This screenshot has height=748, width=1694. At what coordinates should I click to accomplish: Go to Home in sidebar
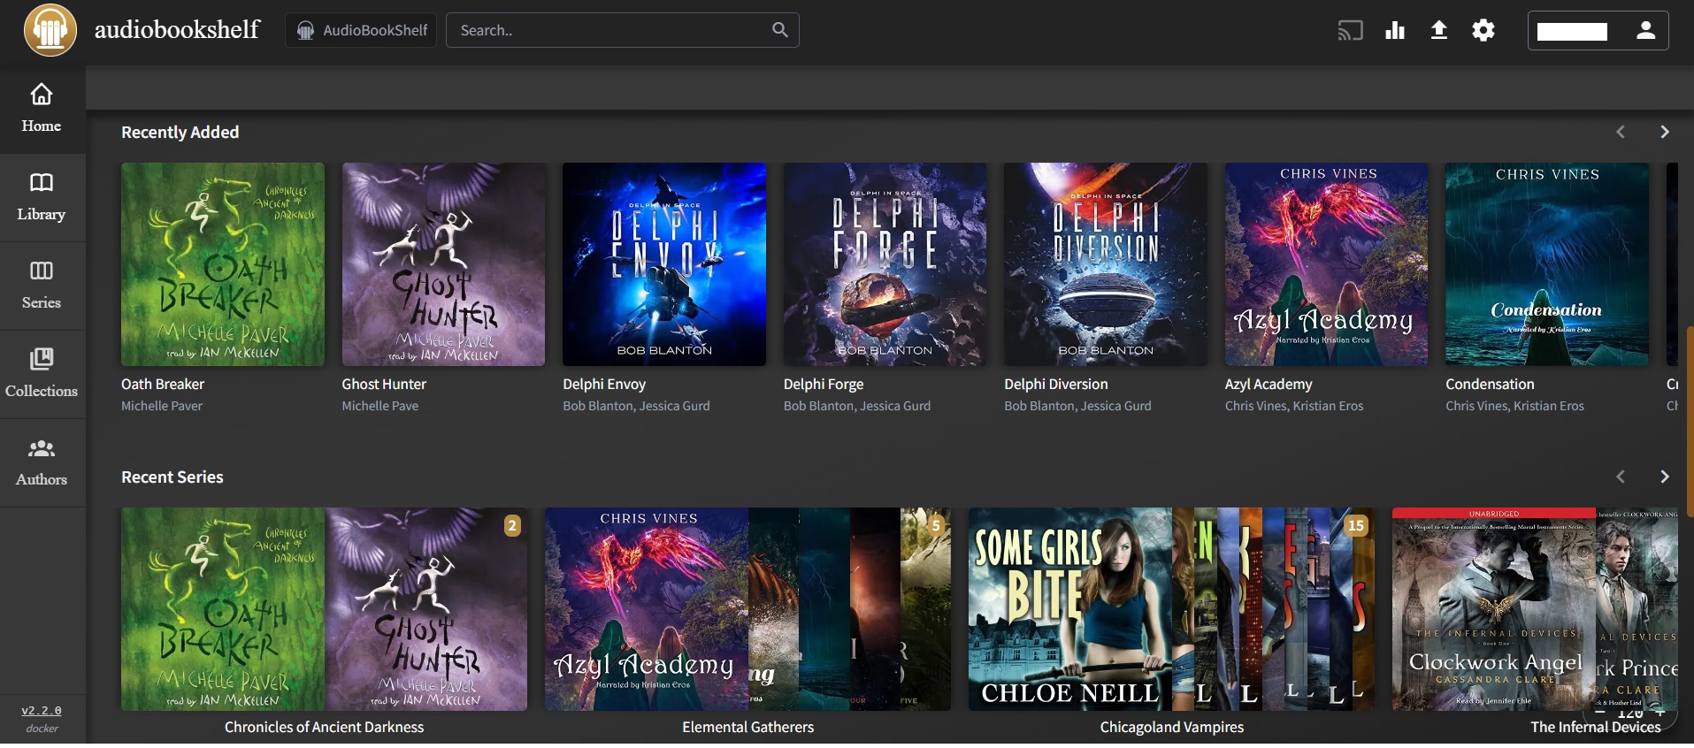coord(42,108)
